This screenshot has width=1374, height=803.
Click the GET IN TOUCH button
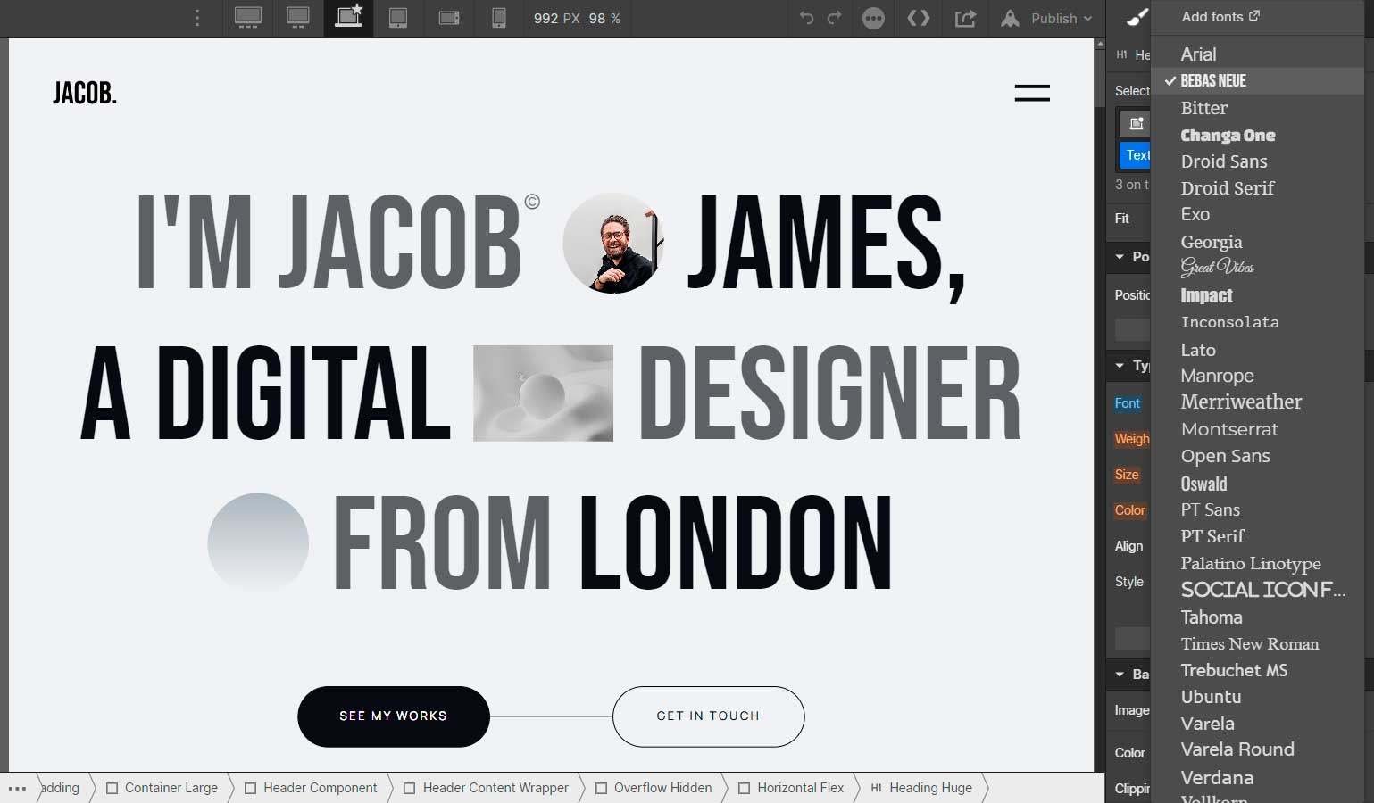(708, 716)
